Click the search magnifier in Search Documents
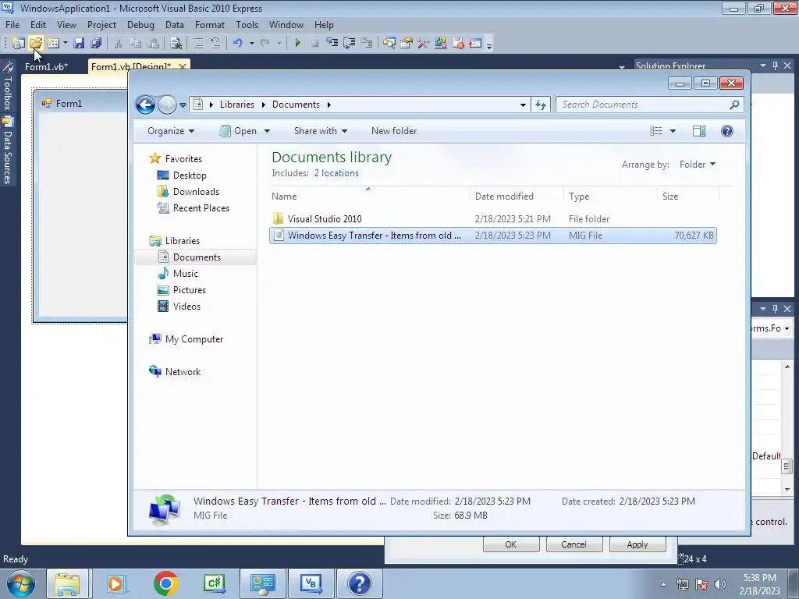Screen dimensions: 799x599 click(x=734, y=105)
